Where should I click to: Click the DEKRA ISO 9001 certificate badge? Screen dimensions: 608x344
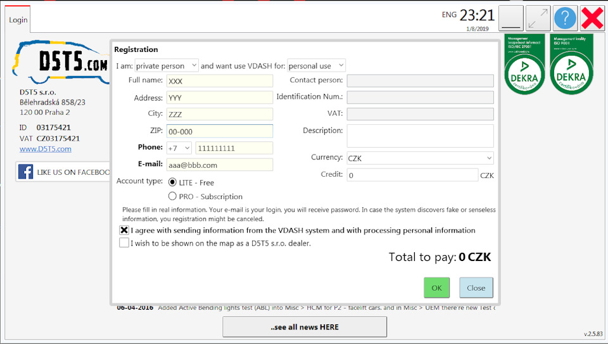[571, 64]
